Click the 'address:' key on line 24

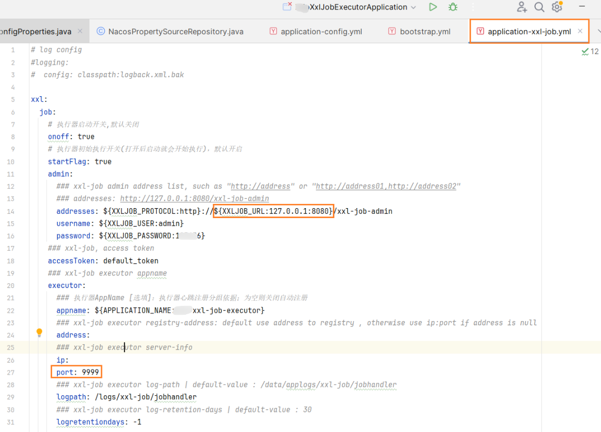point(73,335)
